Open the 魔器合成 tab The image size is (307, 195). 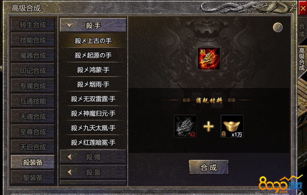(x=33, y=55)
